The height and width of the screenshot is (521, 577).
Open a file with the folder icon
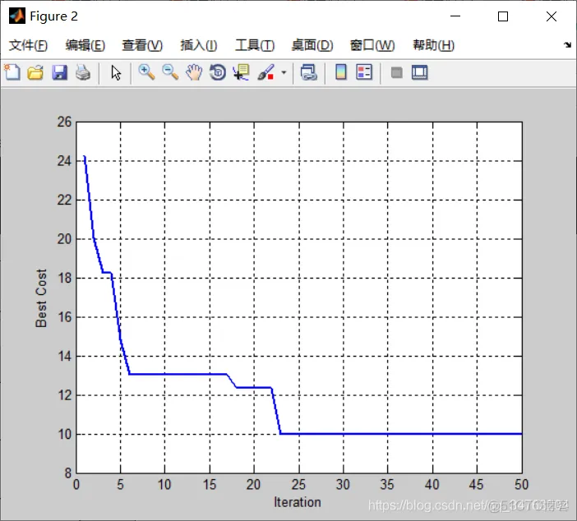coord(35,72)
